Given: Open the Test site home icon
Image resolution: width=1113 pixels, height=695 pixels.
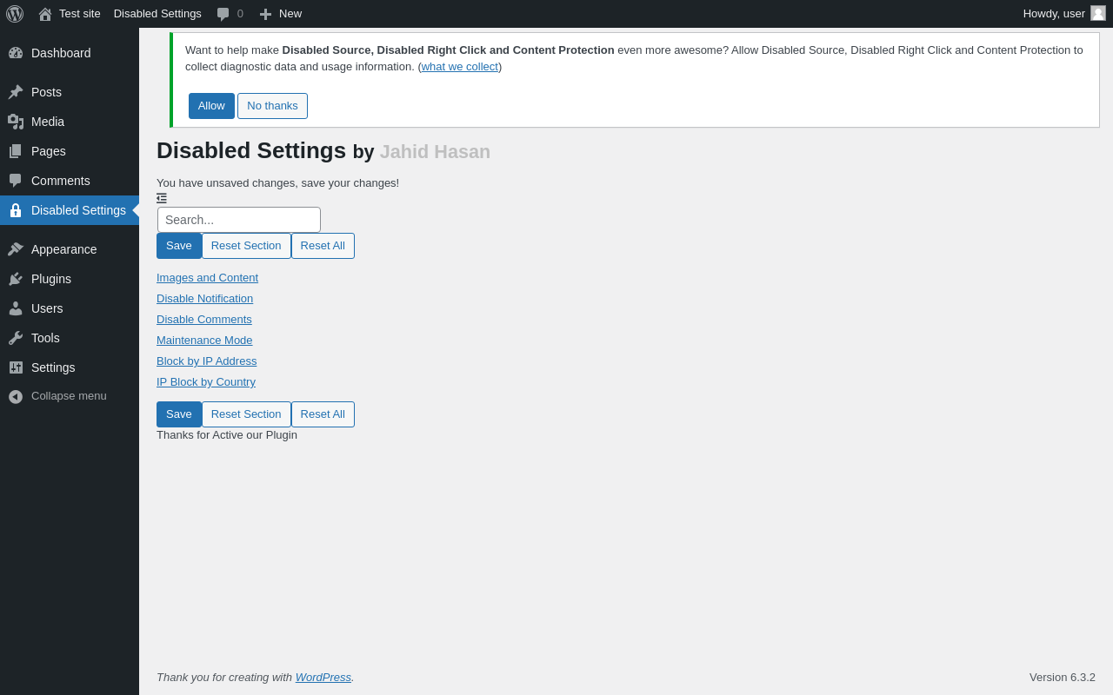Looking at the screenshot, I should point(45,14).
